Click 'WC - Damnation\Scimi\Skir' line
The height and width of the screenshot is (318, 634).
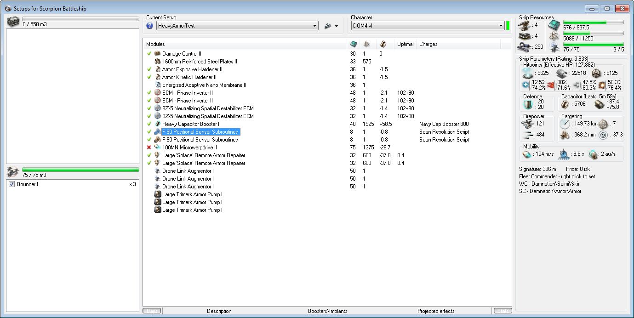point(550,184)
